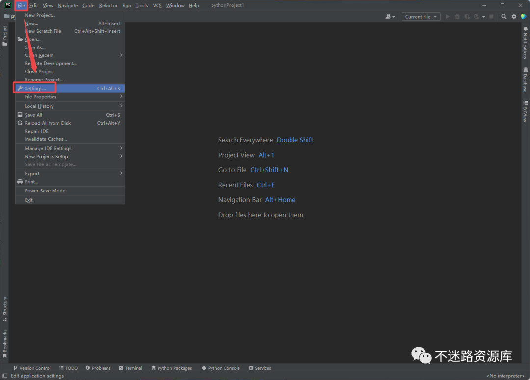This screenshot has height=380, width=530.
Task: Select Settings... in the File menu
Action: click(x=70, y=88)
